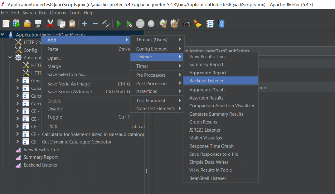This screenshot has width=335, height=194.
Task: Click the Collapse All minus icon
Action: tap(95, 24)
